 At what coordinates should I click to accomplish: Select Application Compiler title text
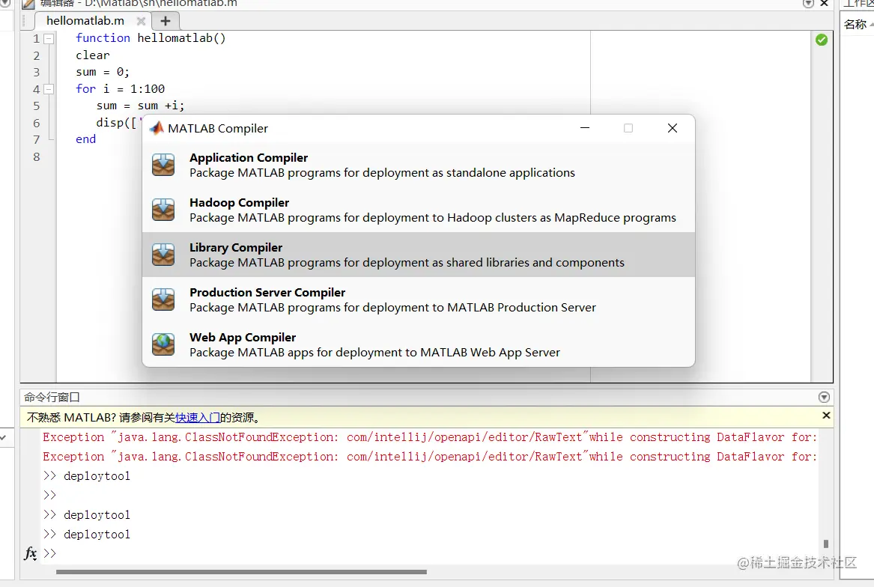click(249, 158)
